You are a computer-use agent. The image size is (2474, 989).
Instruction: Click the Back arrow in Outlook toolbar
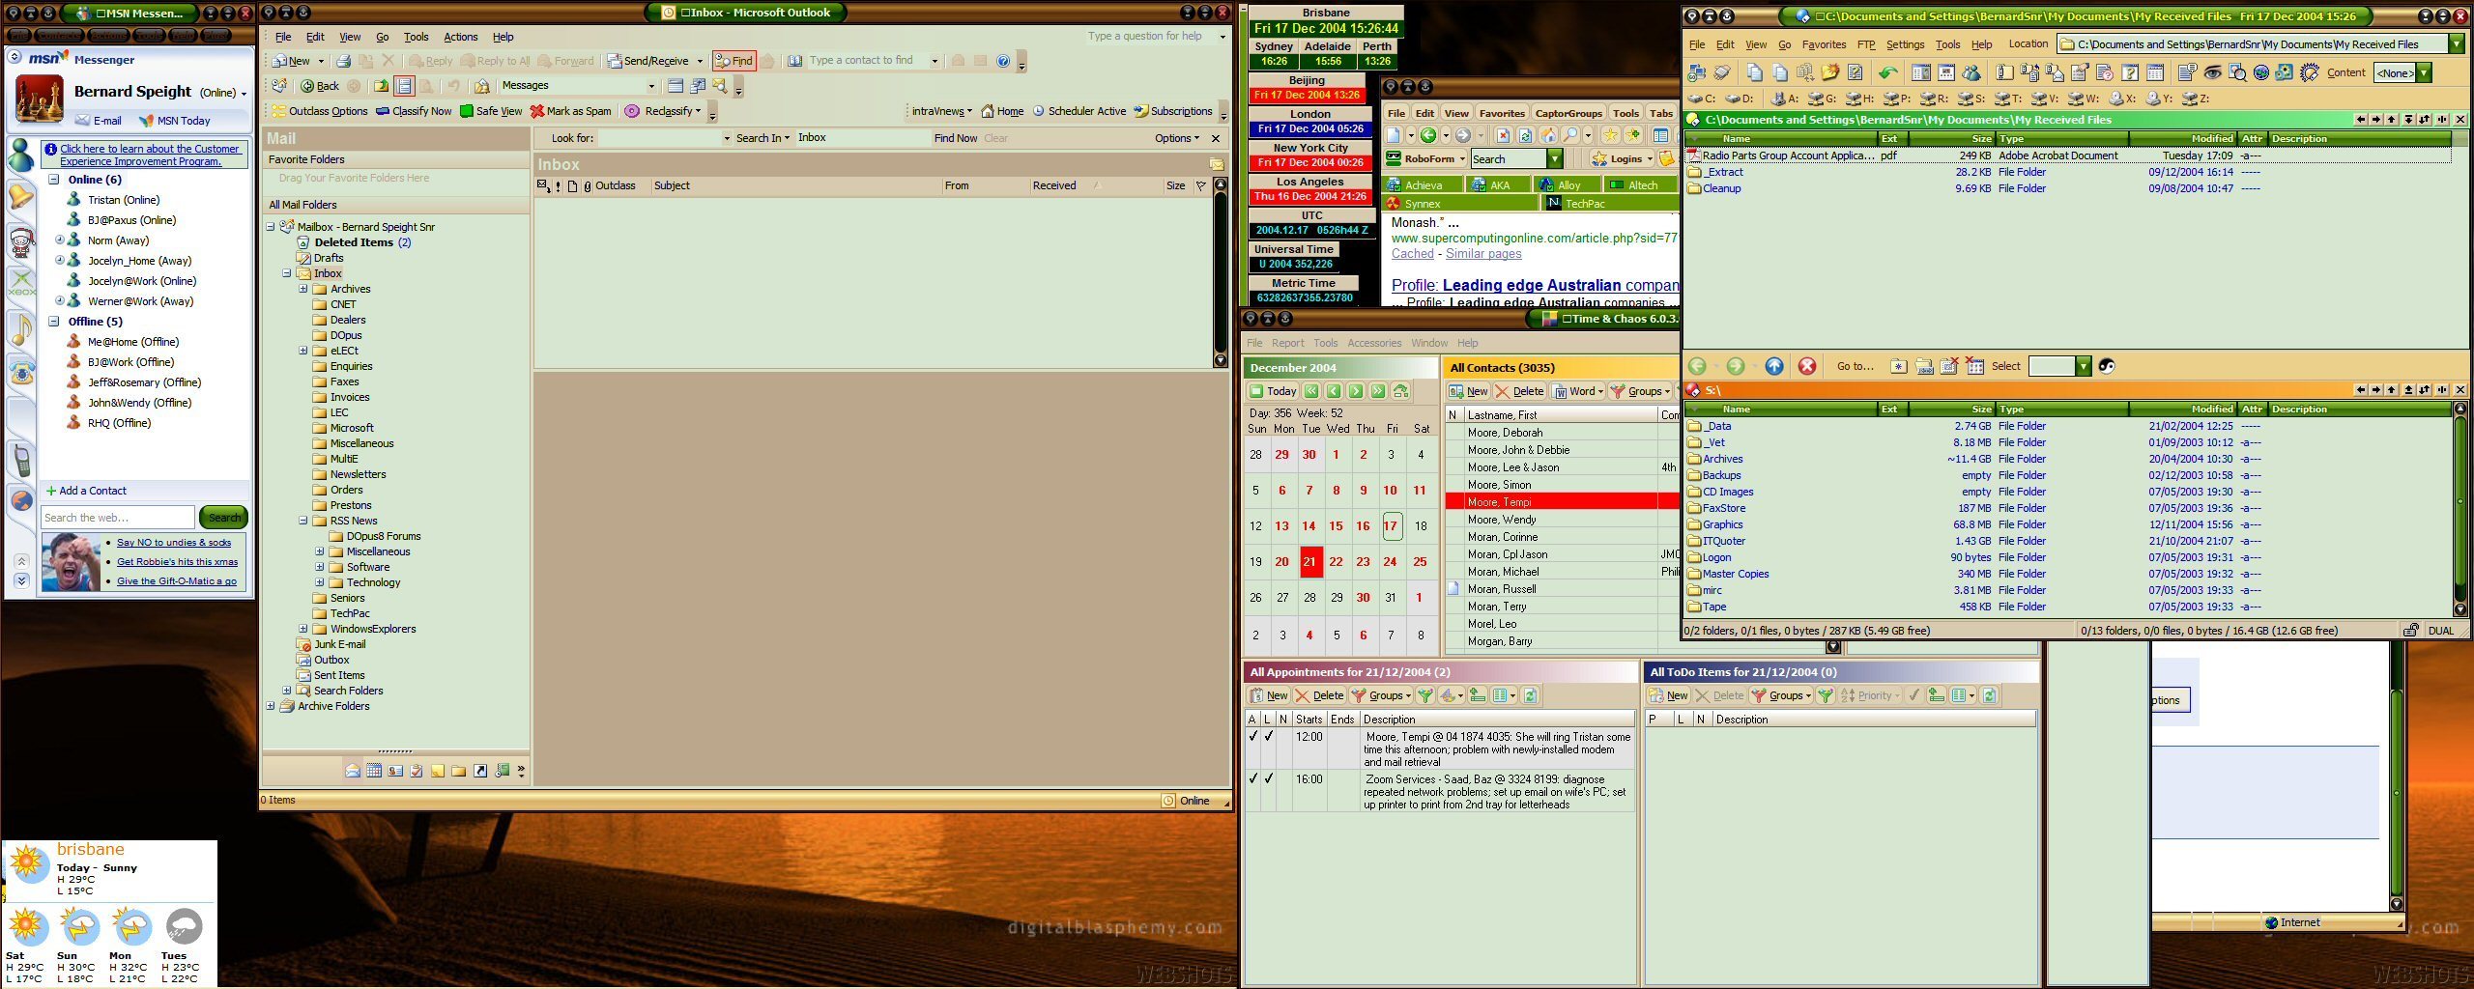click(x=320, y=86)
